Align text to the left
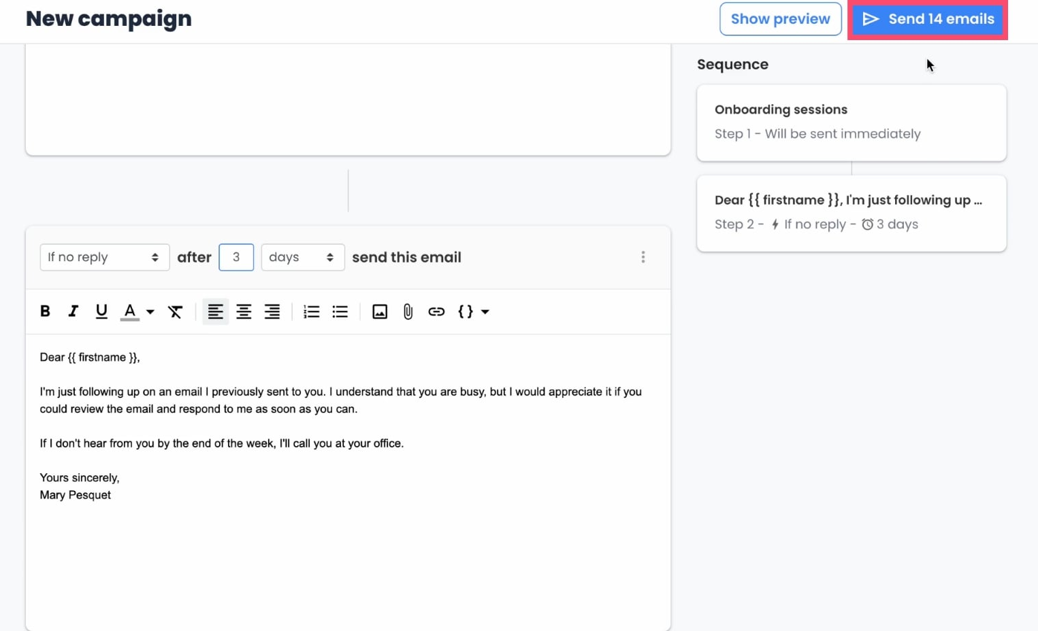The image size is (1038, 631). click(x=215, y=311)
